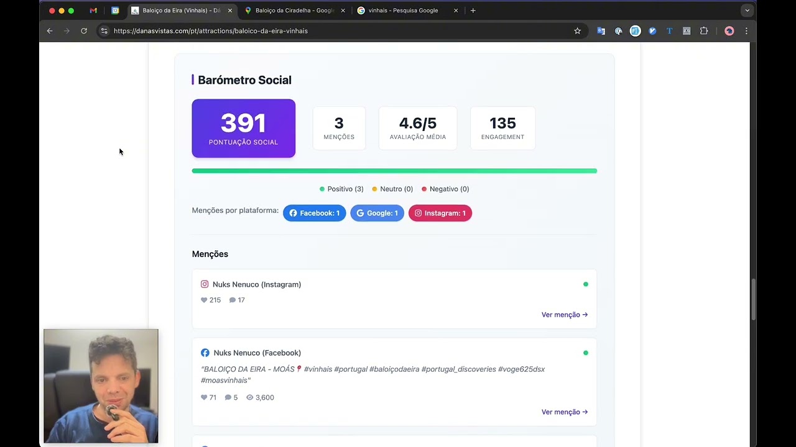Click Nuks Nenuco (Instagram) mention title

(x=257, y=284)
